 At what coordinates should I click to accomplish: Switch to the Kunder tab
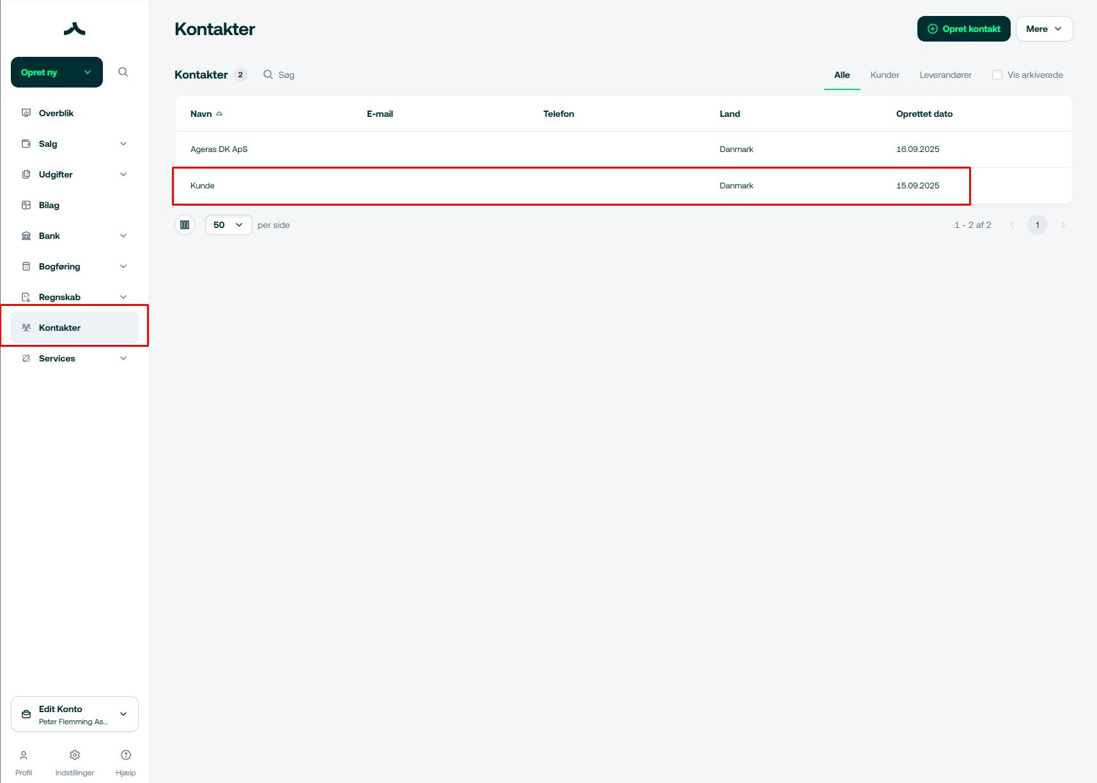[x=885, y=75]
